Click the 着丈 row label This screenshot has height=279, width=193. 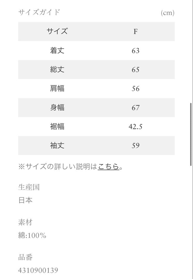pyautogui.click(x=57, y=50)
